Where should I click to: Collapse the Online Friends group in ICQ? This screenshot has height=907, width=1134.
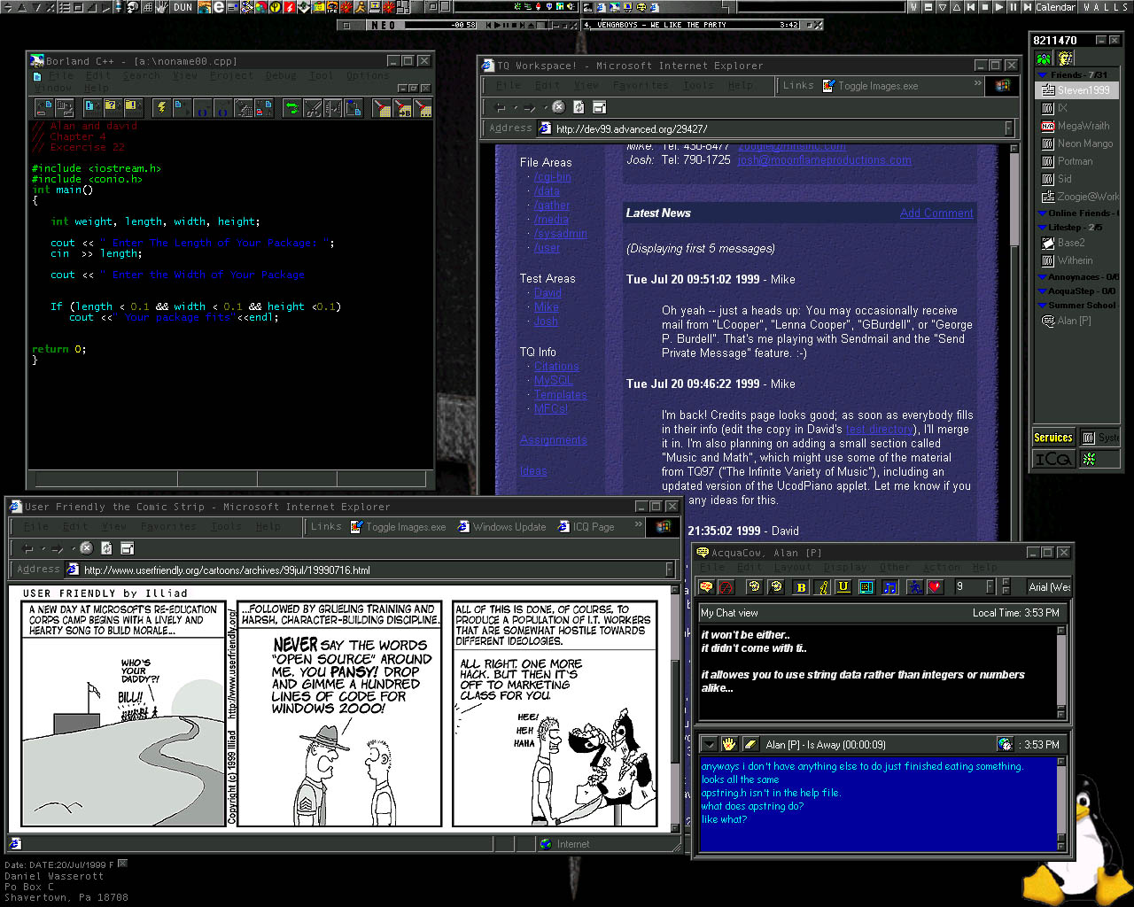tap(1042, 213)
